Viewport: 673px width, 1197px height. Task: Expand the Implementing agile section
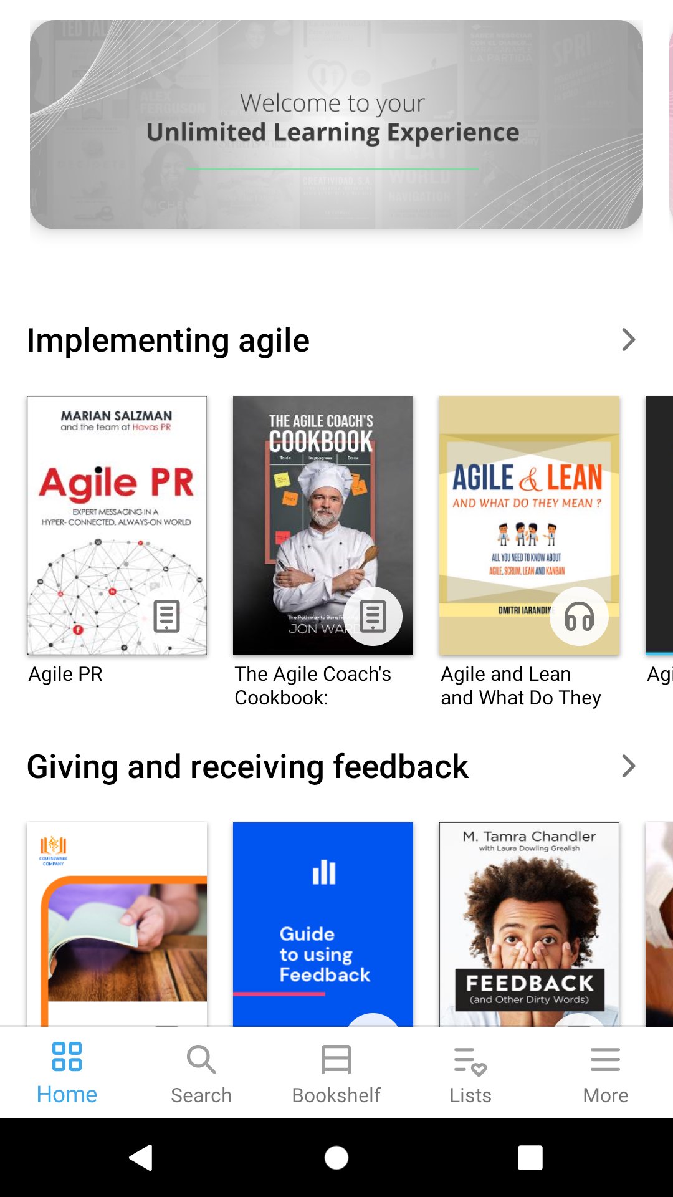coord(629,340)
